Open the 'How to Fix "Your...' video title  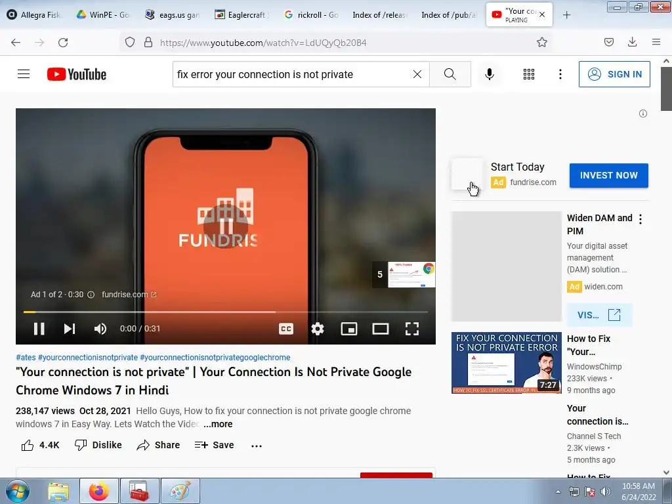(589, 345)
